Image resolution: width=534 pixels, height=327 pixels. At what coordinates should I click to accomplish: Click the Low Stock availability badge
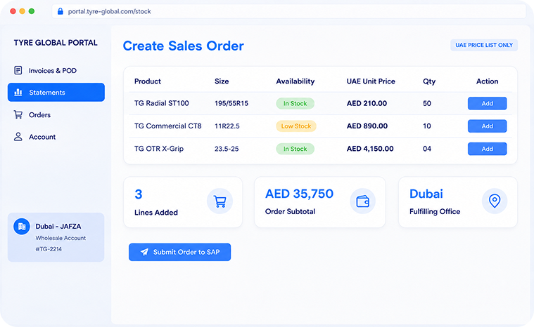296,126
